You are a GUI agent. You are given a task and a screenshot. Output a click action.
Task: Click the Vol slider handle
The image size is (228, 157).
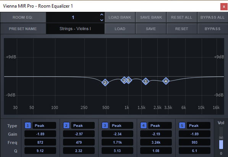pos(221,138)
